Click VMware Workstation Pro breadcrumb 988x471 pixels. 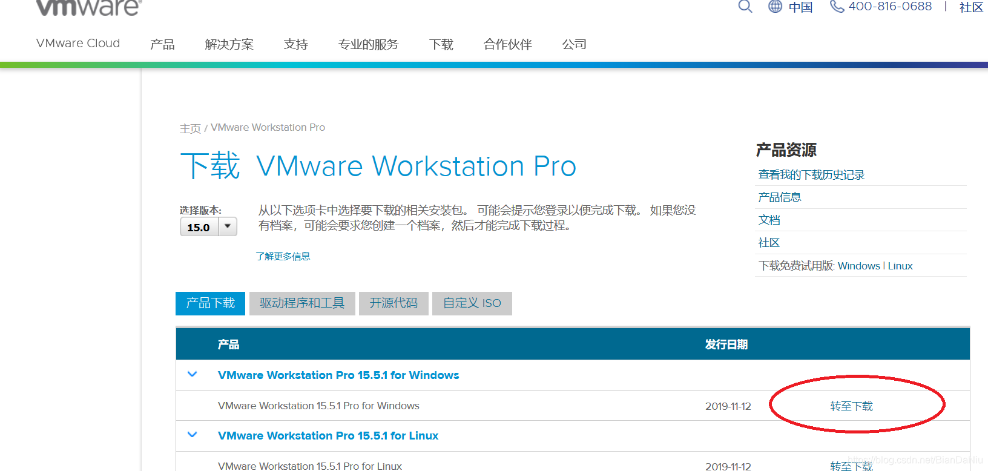[268, 127]
